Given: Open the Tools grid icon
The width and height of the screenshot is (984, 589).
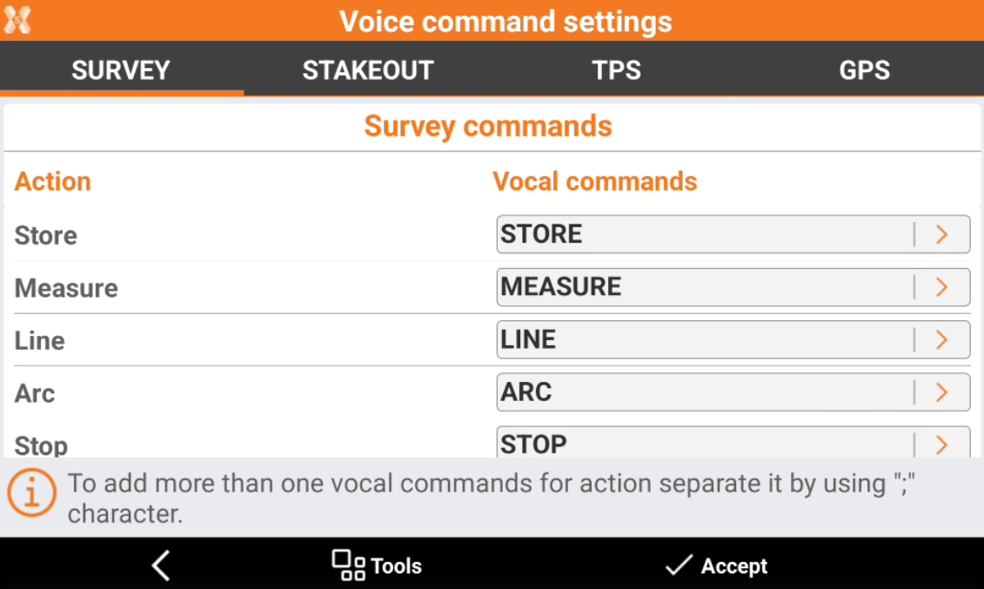Looking at the screenshot, I should click(348, 566).
